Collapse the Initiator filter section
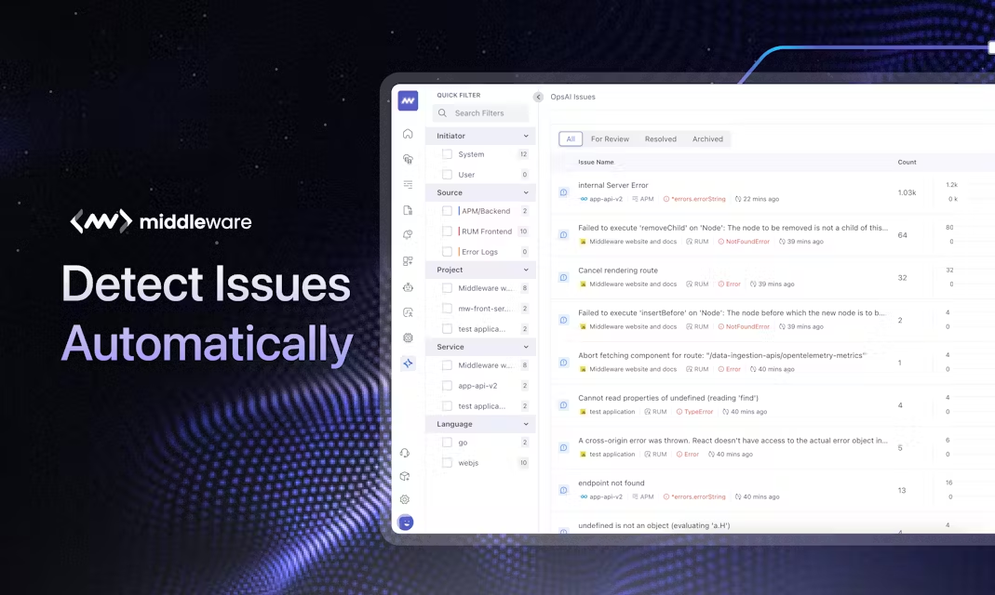The width and height of the screenshot is (995, 595). (525, 136)
